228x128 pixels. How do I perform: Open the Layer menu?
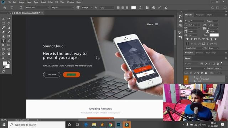click(29, 2)
